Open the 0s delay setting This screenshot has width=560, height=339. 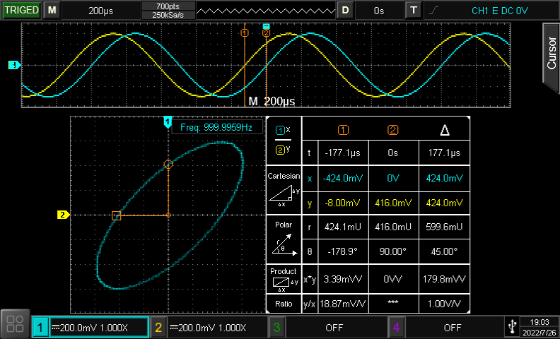point(378,11)
